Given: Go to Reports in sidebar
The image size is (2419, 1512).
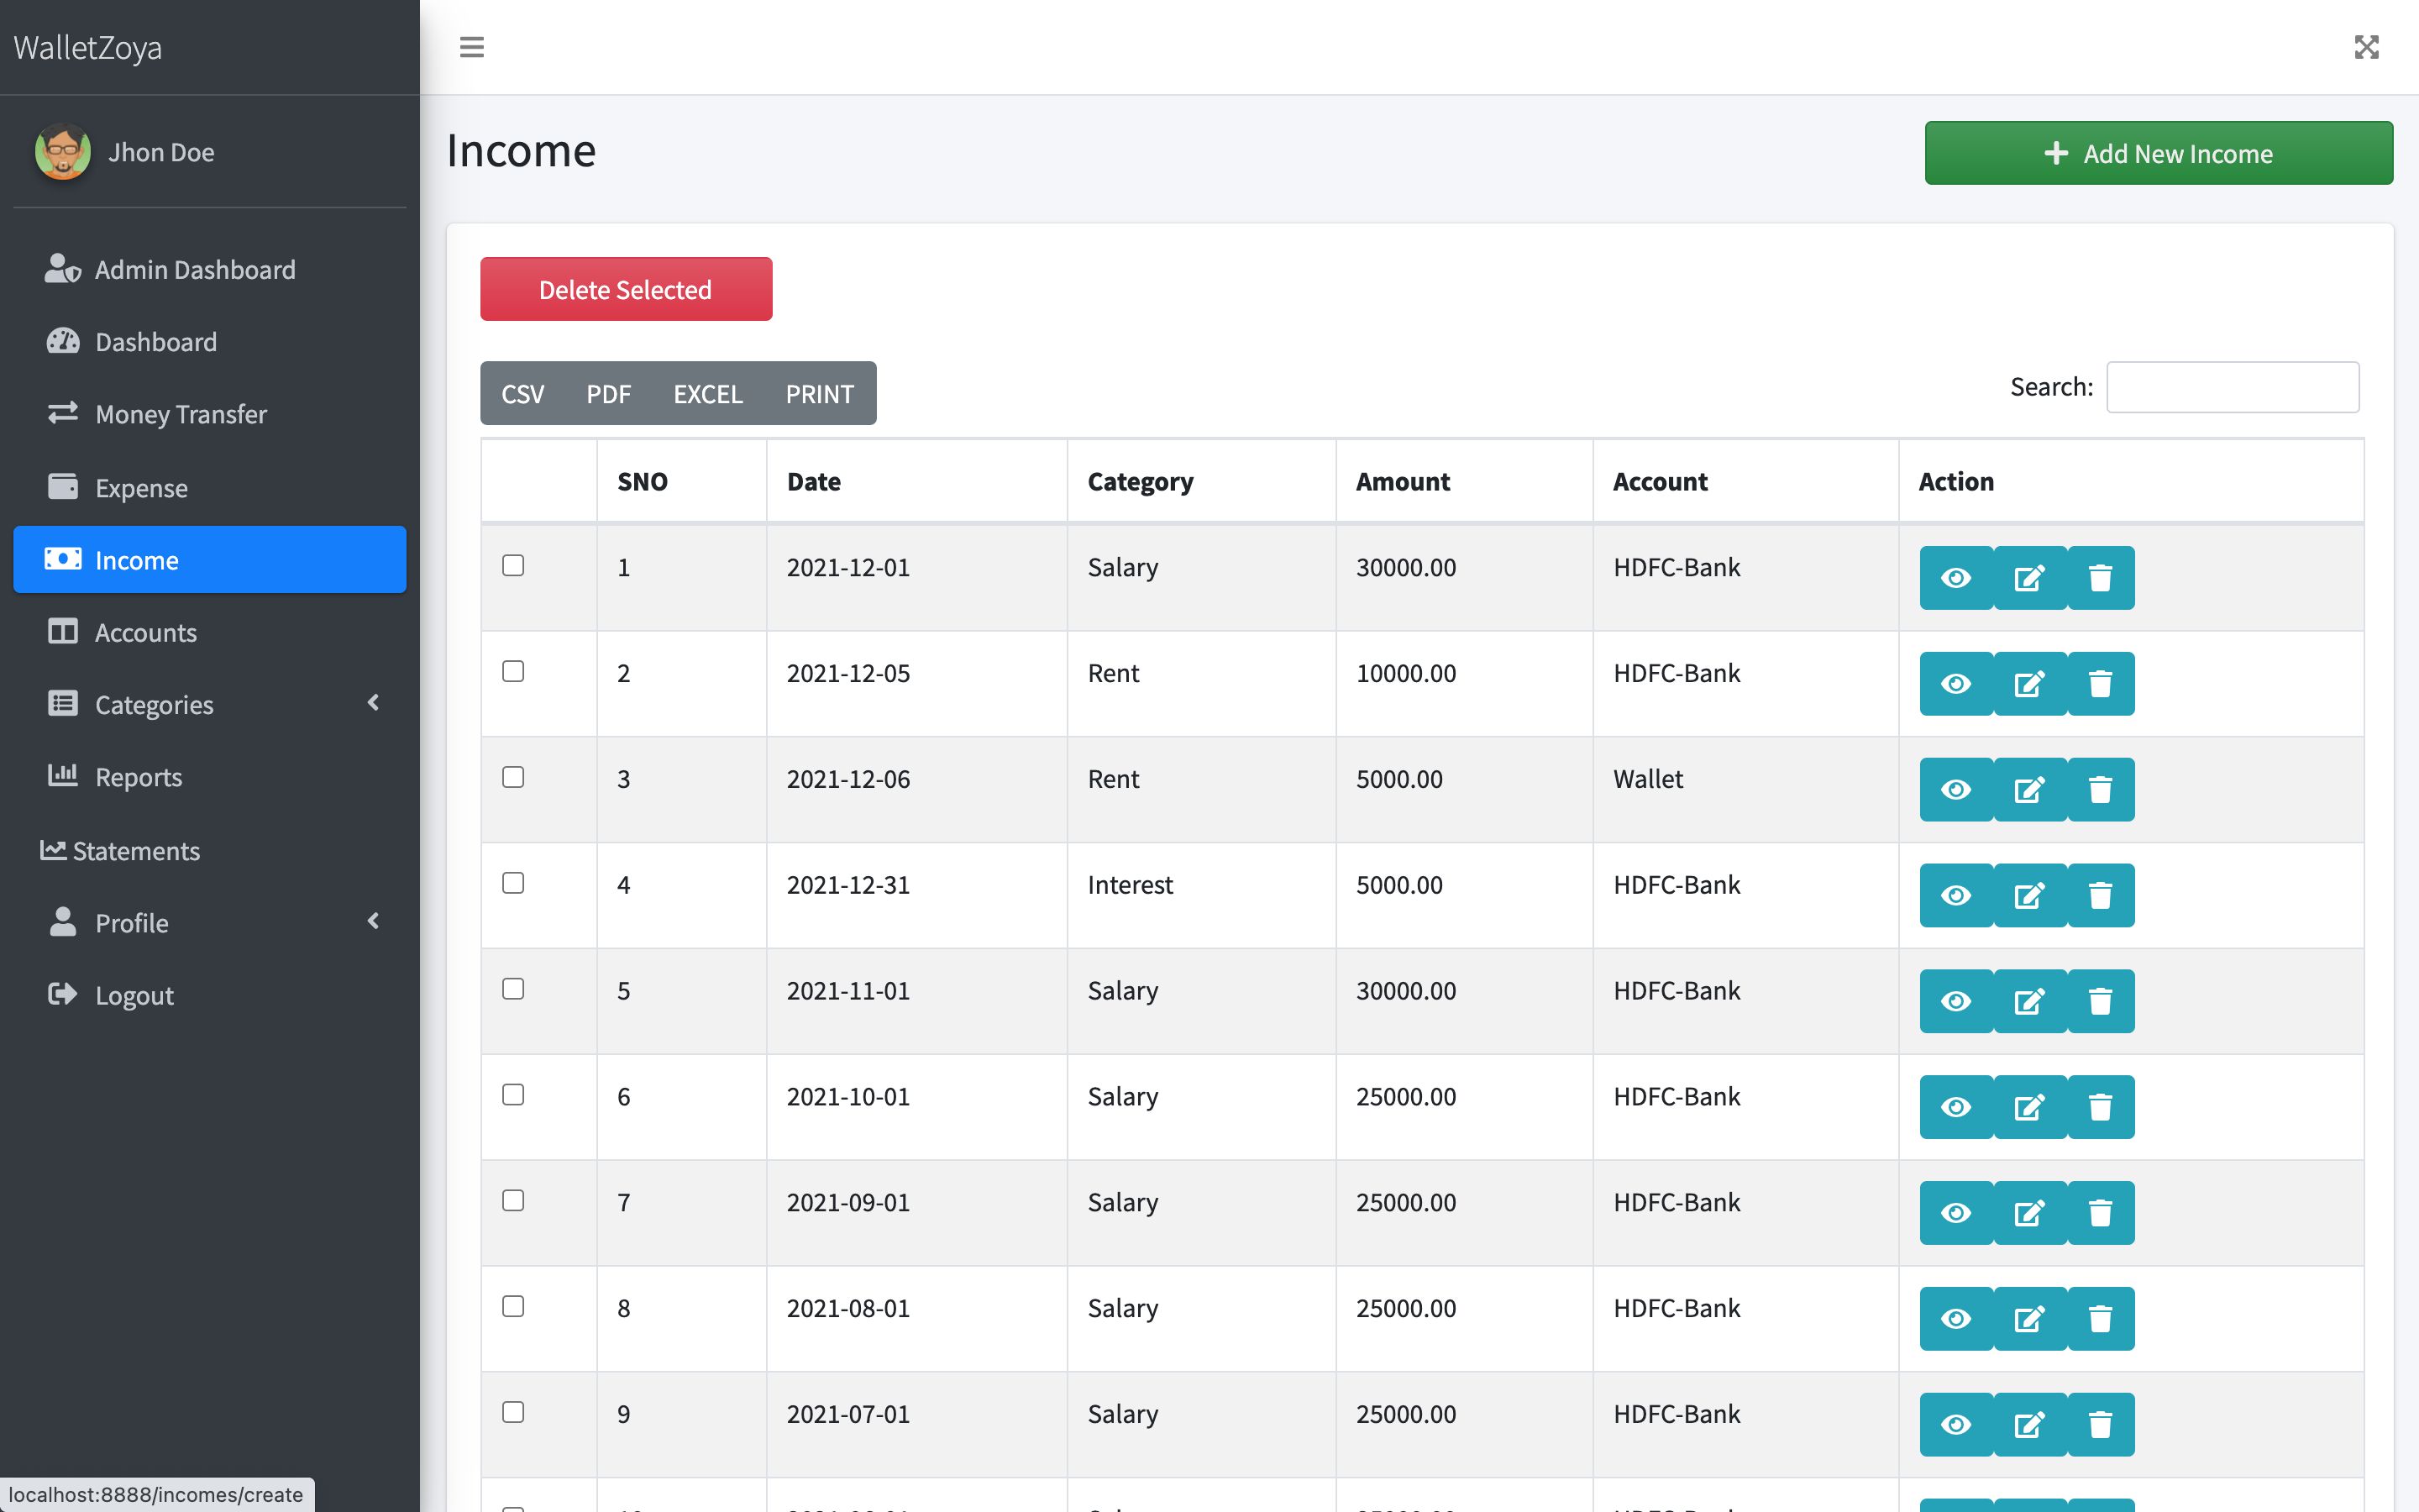Looking at the screenshot, I should point(138,777).
